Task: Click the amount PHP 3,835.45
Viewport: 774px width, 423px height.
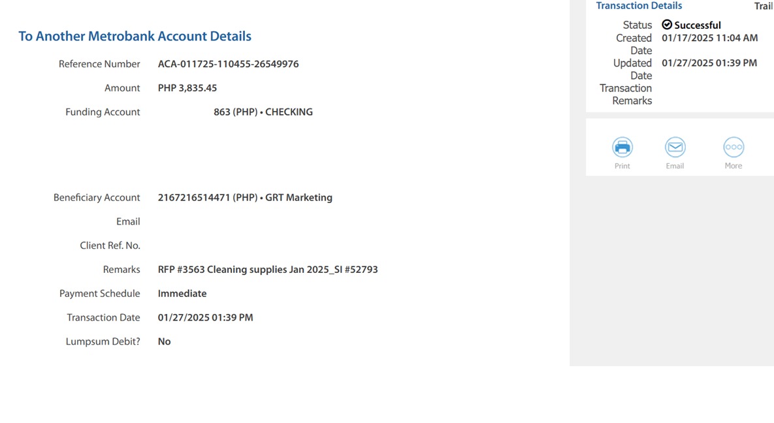Action: tap(187, 88)
